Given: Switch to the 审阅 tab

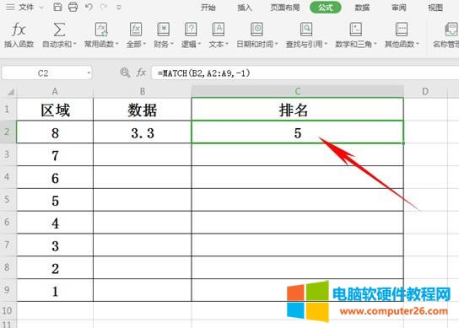Looking at the screenshot, I should [x=399, y=8].
